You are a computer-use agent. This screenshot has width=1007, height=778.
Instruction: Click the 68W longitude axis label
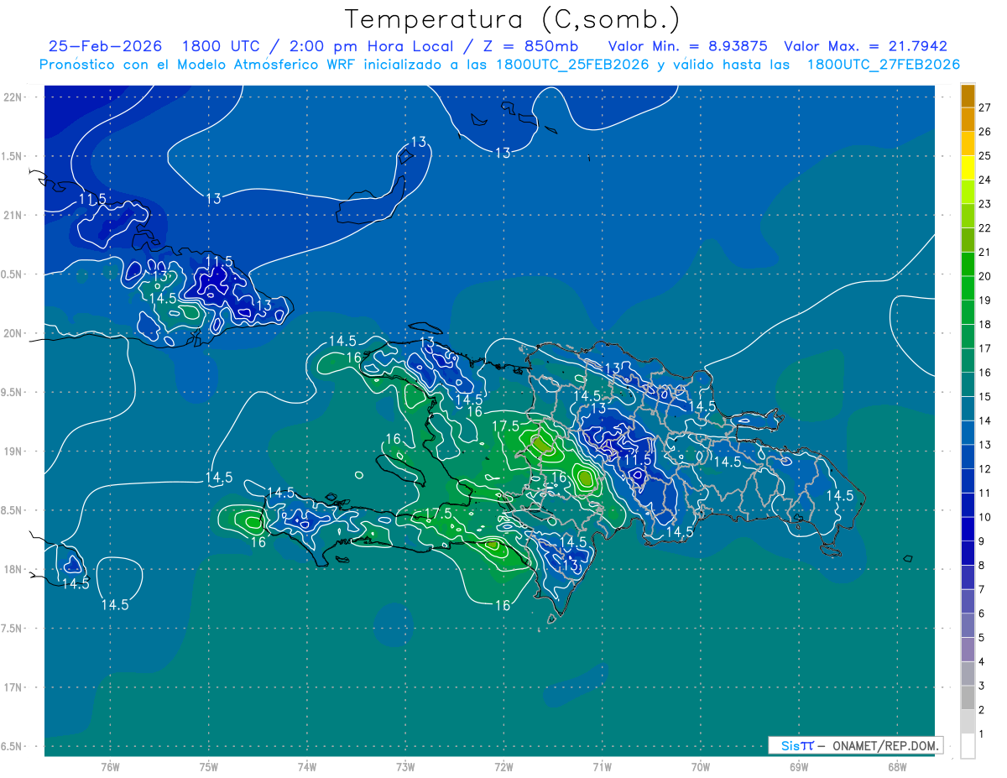[x=897, y=766]
